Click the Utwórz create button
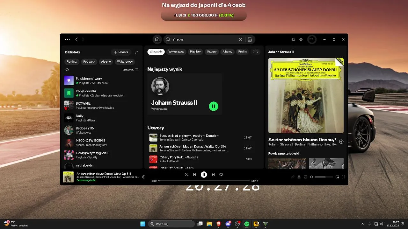This screenshot has height=229, width=408. [x=121, y=52]
